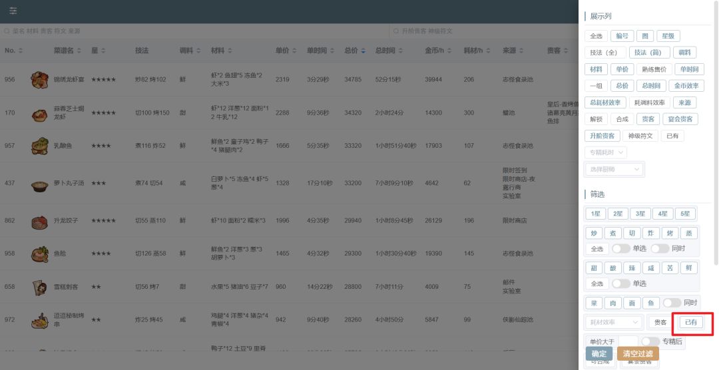Sort by 来源 column arrows
Image resolution: width=719 pixels, height=370 pixels.
[521, 51]
